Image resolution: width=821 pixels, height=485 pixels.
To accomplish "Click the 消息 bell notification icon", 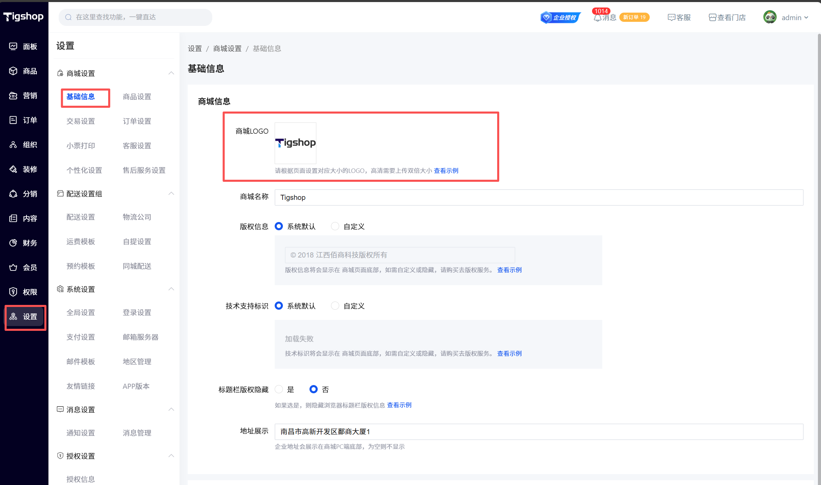I will (597, 18).
